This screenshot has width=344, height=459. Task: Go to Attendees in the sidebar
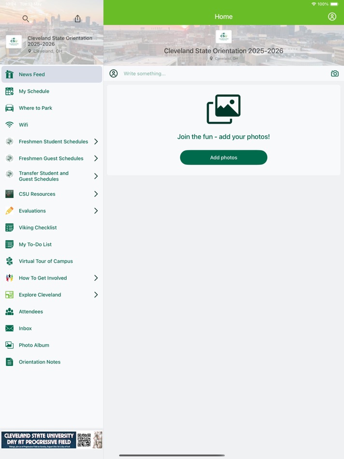click(52, 312)
